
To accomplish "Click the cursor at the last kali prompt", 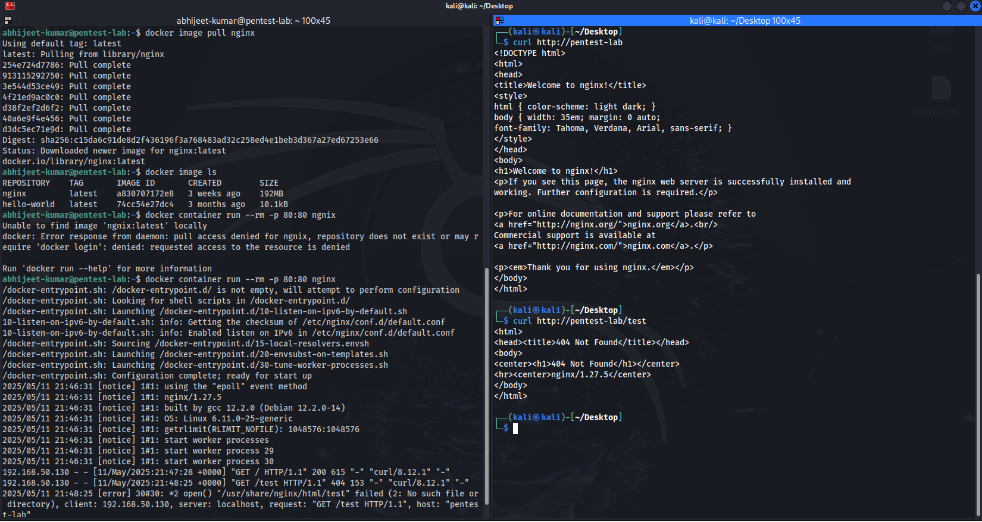I will click(515, 428).
